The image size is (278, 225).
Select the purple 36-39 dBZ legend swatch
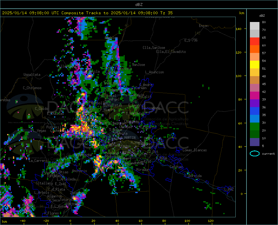pyautogui.click(x=255, y=103)
